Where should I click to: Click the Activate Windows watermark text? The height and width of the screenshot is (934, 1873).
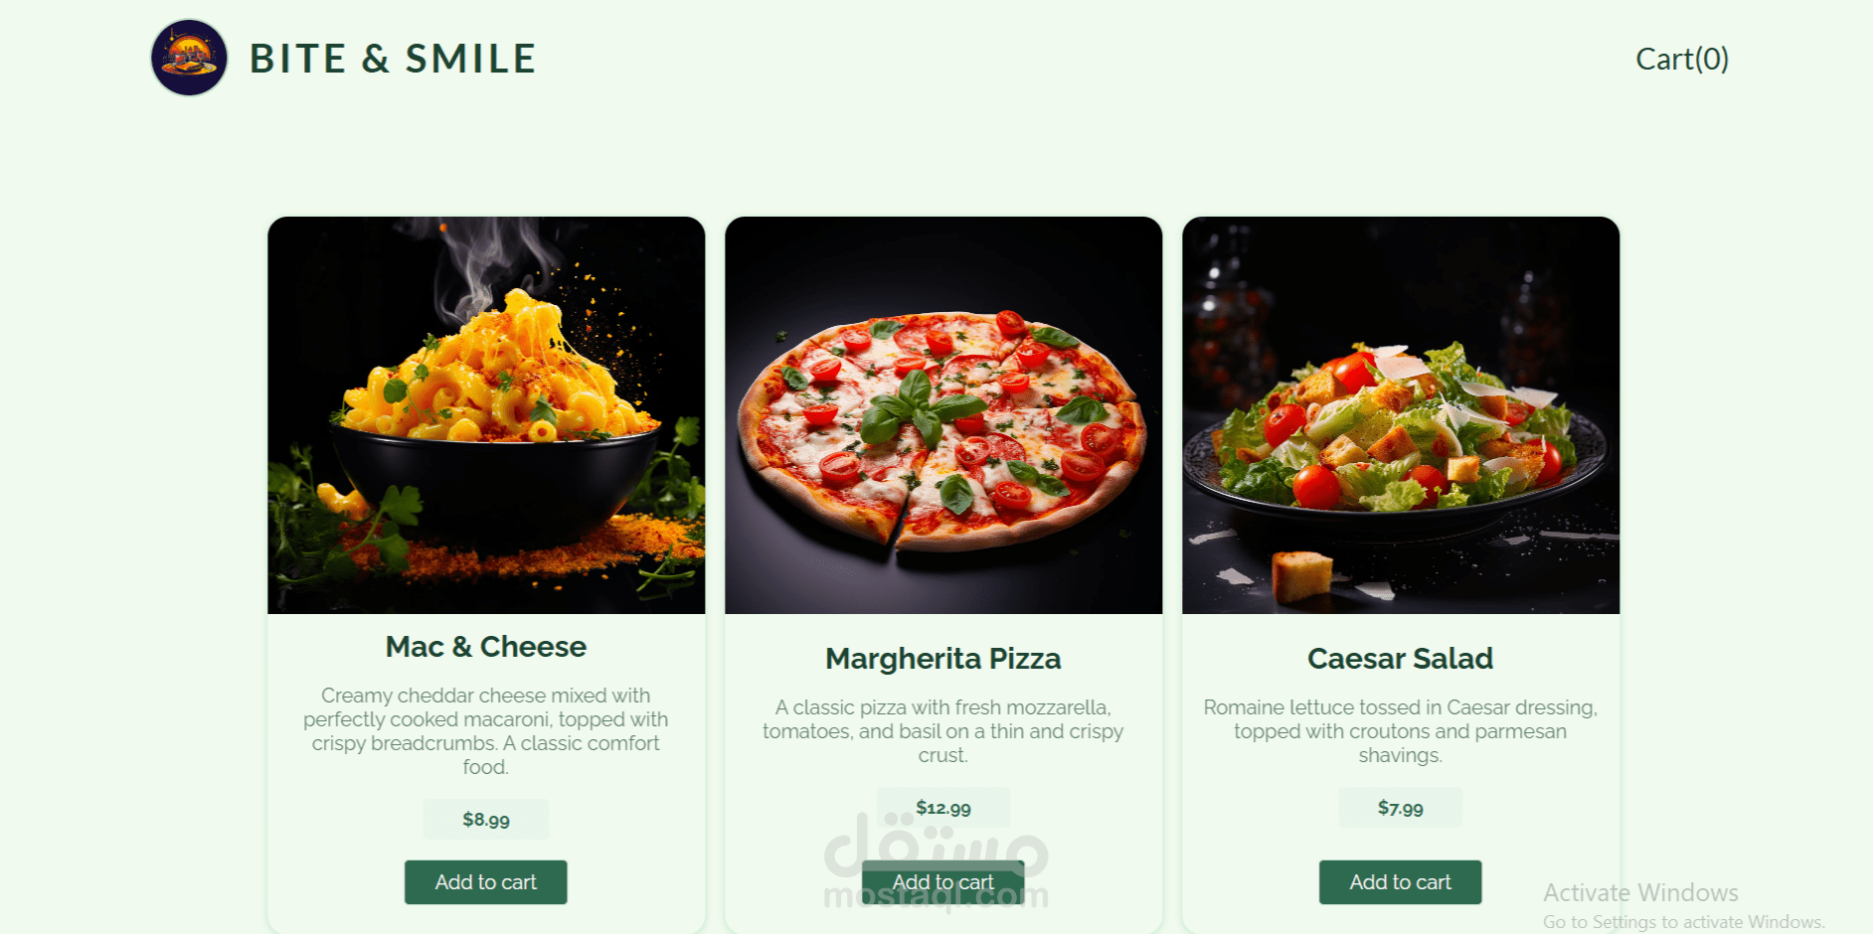pos(1640,893)
